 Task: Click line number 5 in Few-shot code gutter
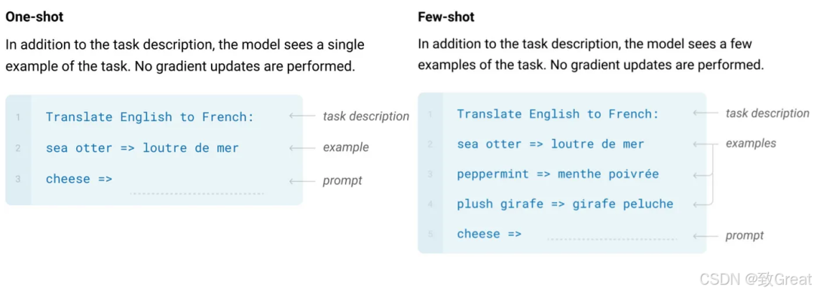click(430, 235)
